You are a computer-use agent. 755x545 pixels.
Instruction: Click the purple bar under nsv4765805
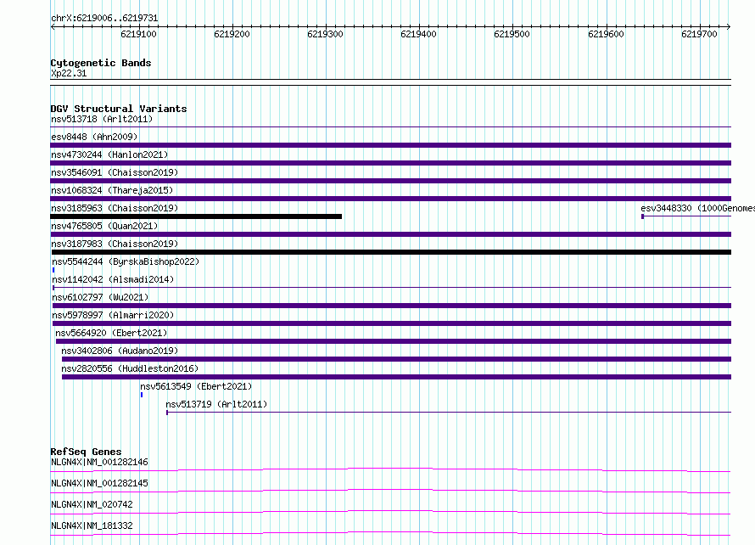[390, 234]
